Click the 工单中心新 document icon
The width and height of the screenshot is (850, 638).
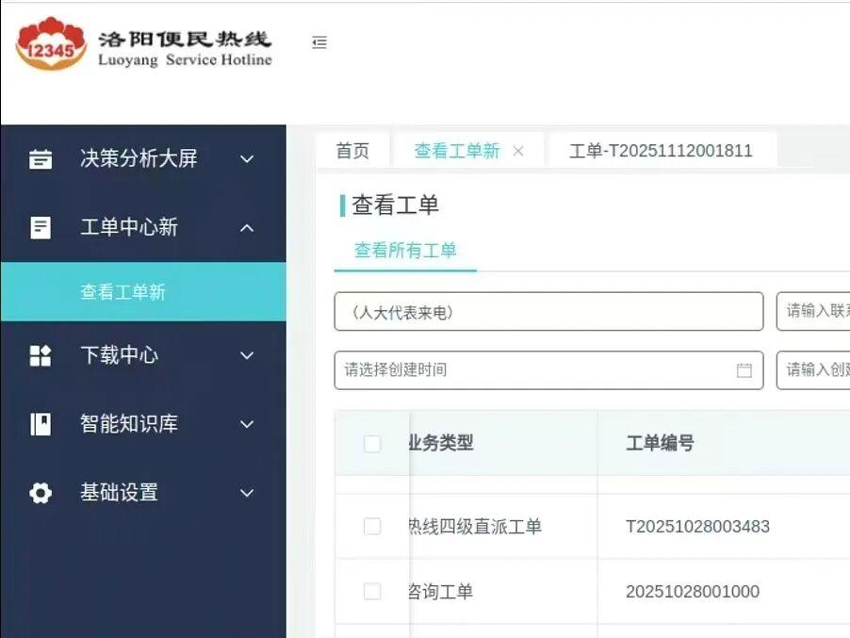pos(41,227)
